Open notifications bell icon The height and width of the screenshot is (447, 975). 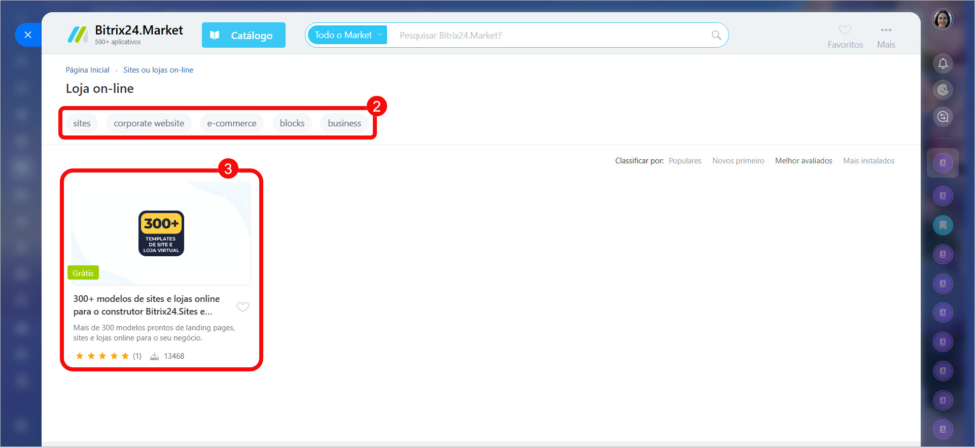(x=943, y=63)
